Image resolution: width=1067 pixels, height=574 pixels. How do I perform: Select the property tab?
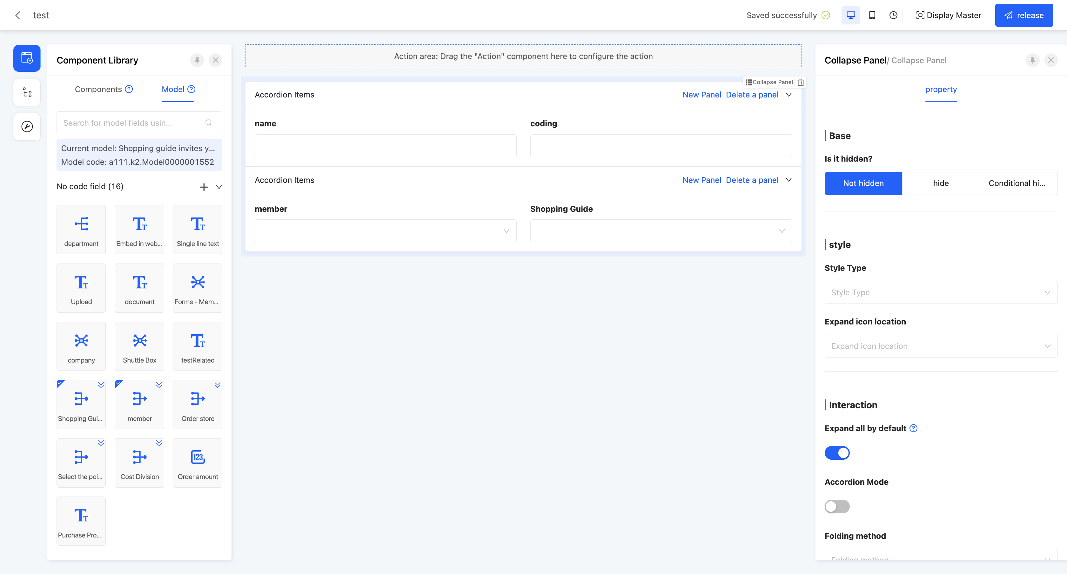(x=941, y=90)
